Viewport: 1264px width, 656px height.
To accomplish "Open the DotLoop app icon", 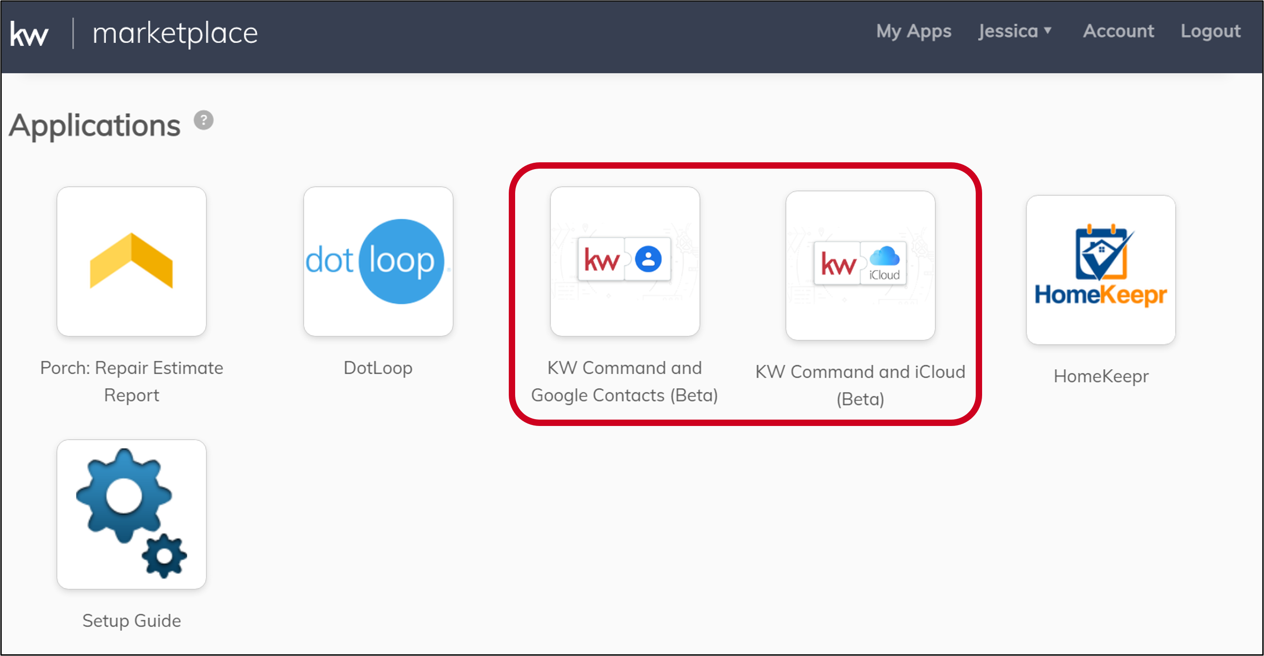I will click(x=378, y=261).
